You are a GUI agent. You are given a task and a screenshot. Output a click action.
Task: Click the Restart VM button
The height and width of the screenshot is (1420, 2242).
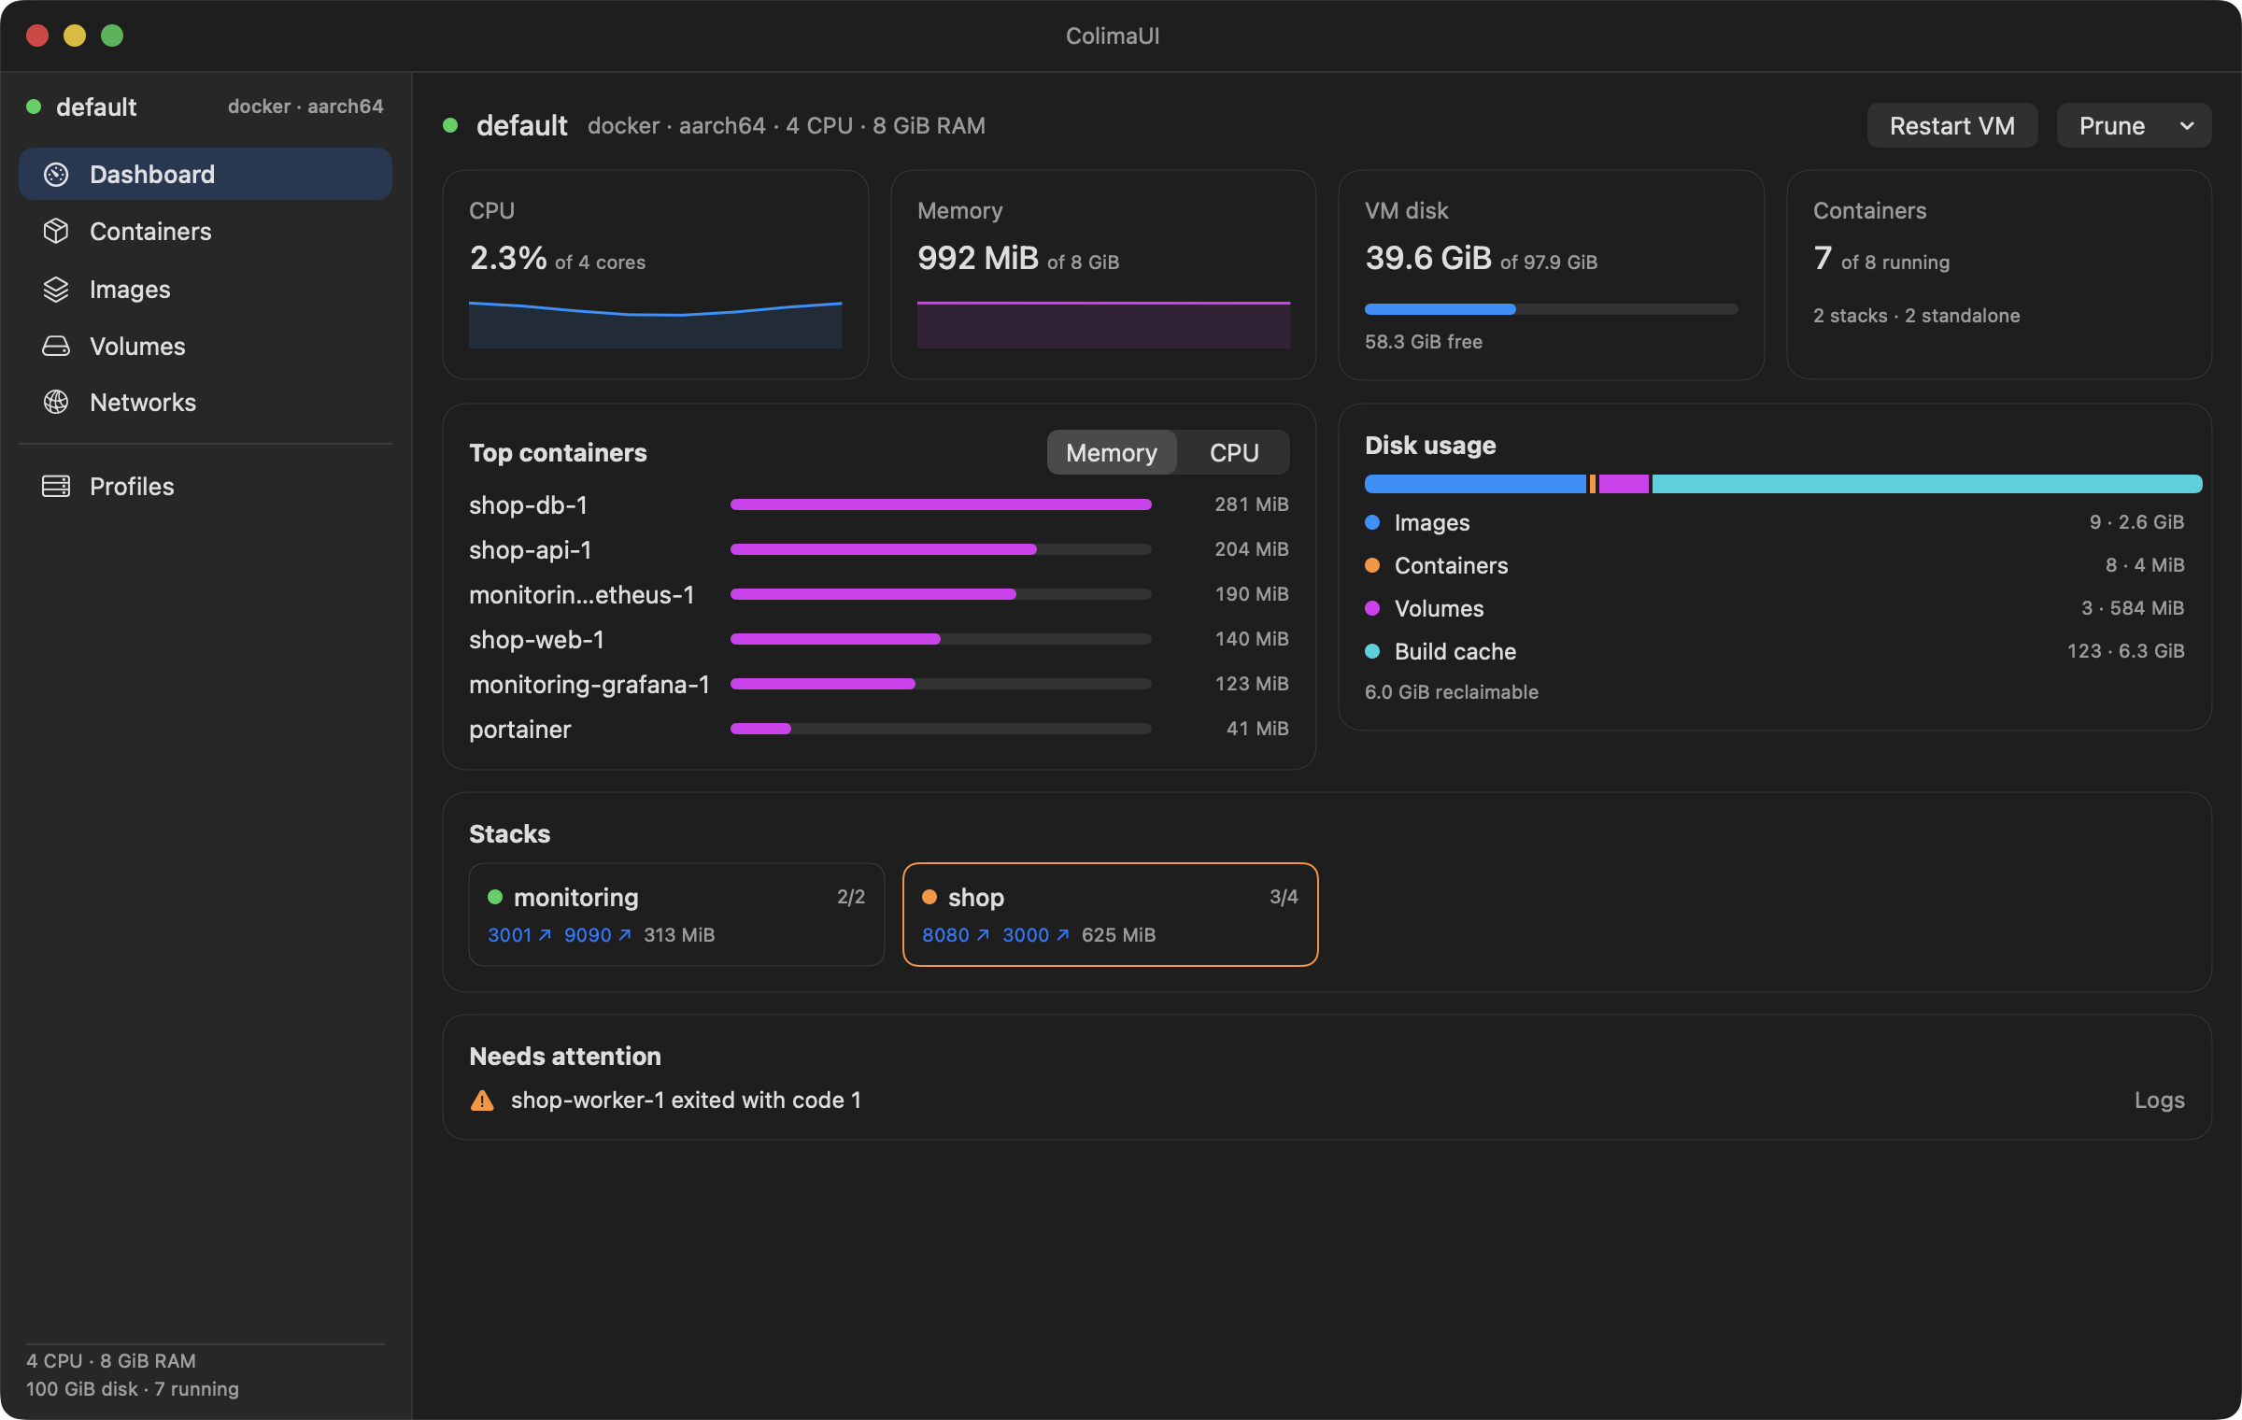coord(1952,126)
